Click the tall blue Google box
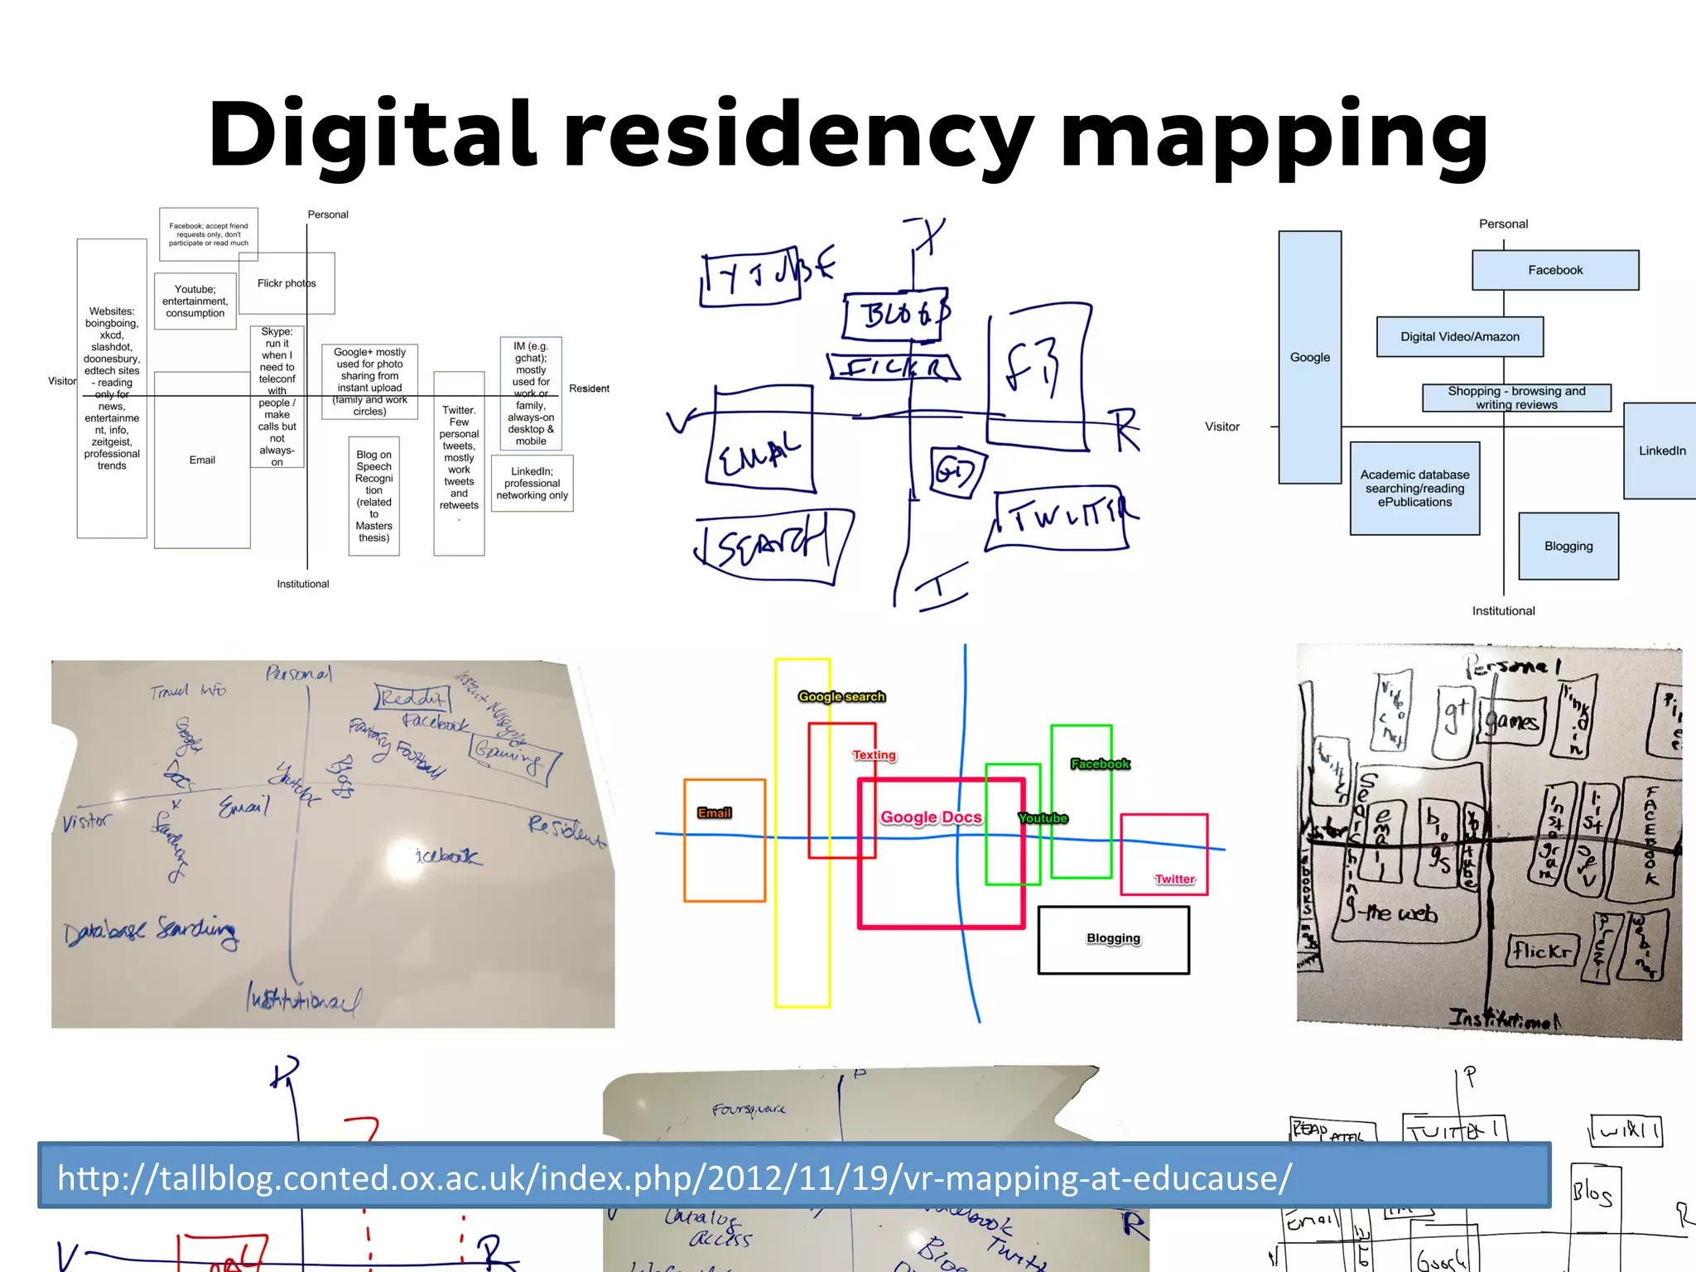The image size is (1696, 1272). pyautogui.click(x=1309, y=357)
